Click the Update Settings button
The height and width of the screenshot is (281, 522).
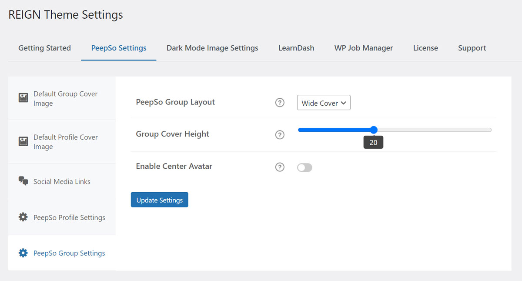point(160,200)
